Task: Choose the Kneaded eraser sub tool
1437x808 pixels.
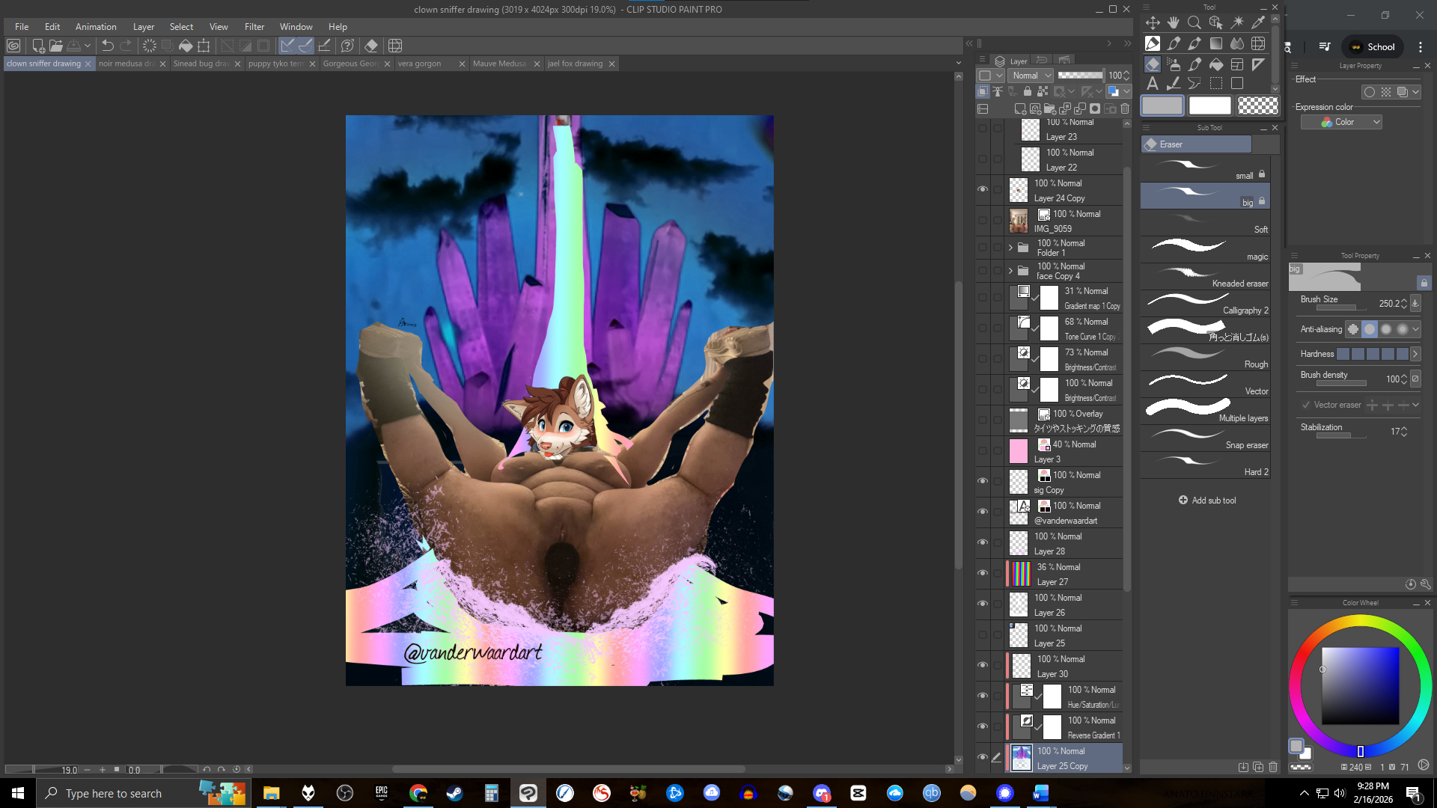Action: [1205, 277]
